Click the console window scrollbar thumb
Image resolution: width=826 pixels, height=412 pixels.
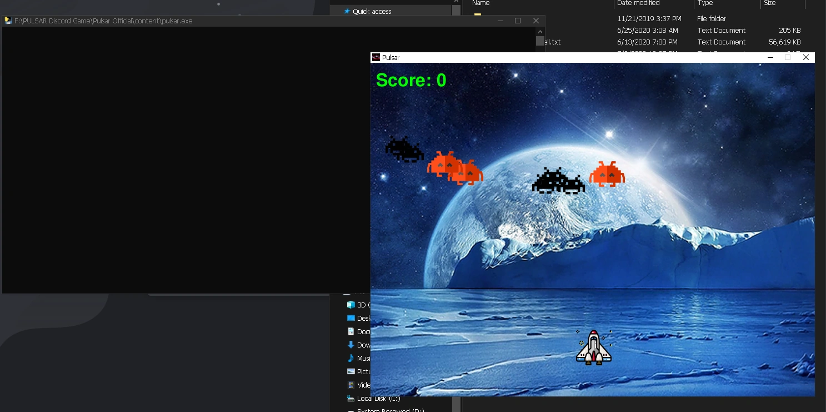pyautogui.click(x=540, y=41)
